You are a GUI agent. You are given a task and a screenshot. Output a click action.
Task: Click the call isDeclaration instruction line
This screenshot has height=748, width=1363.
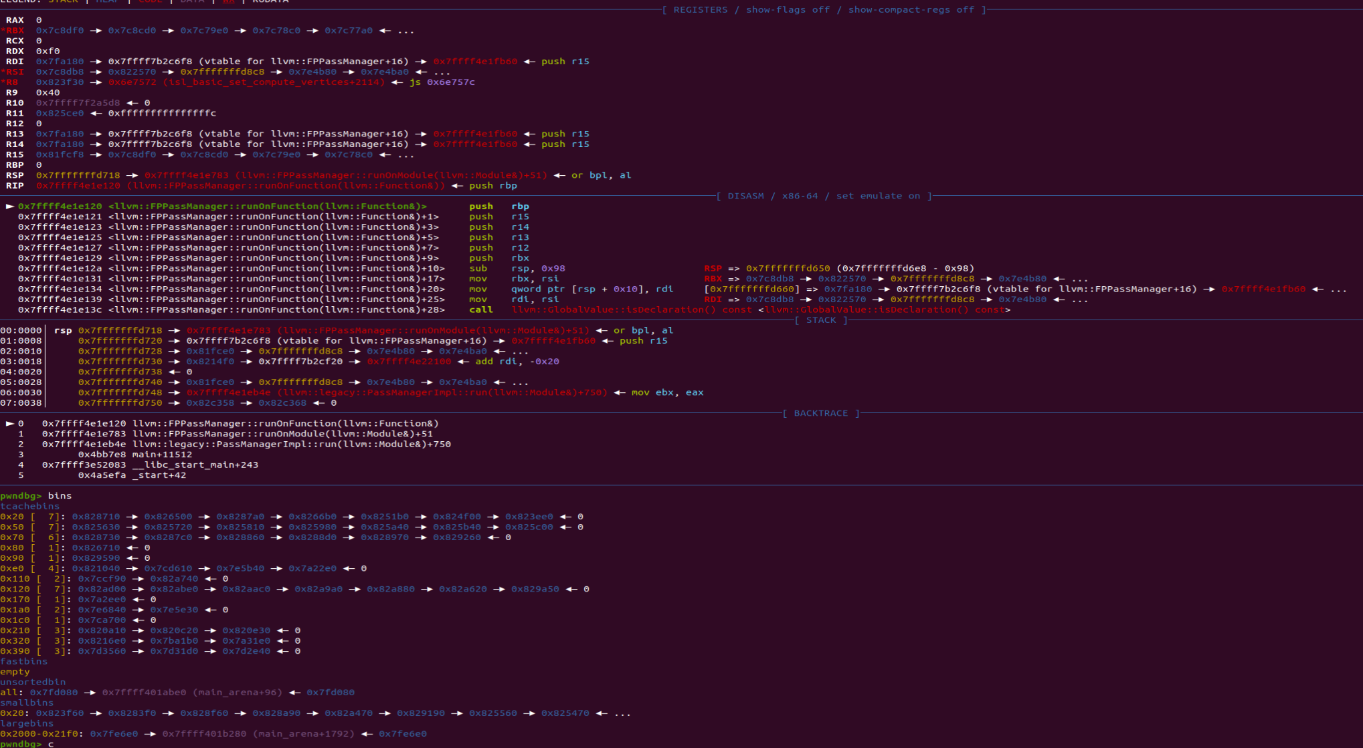pos(514,310)
